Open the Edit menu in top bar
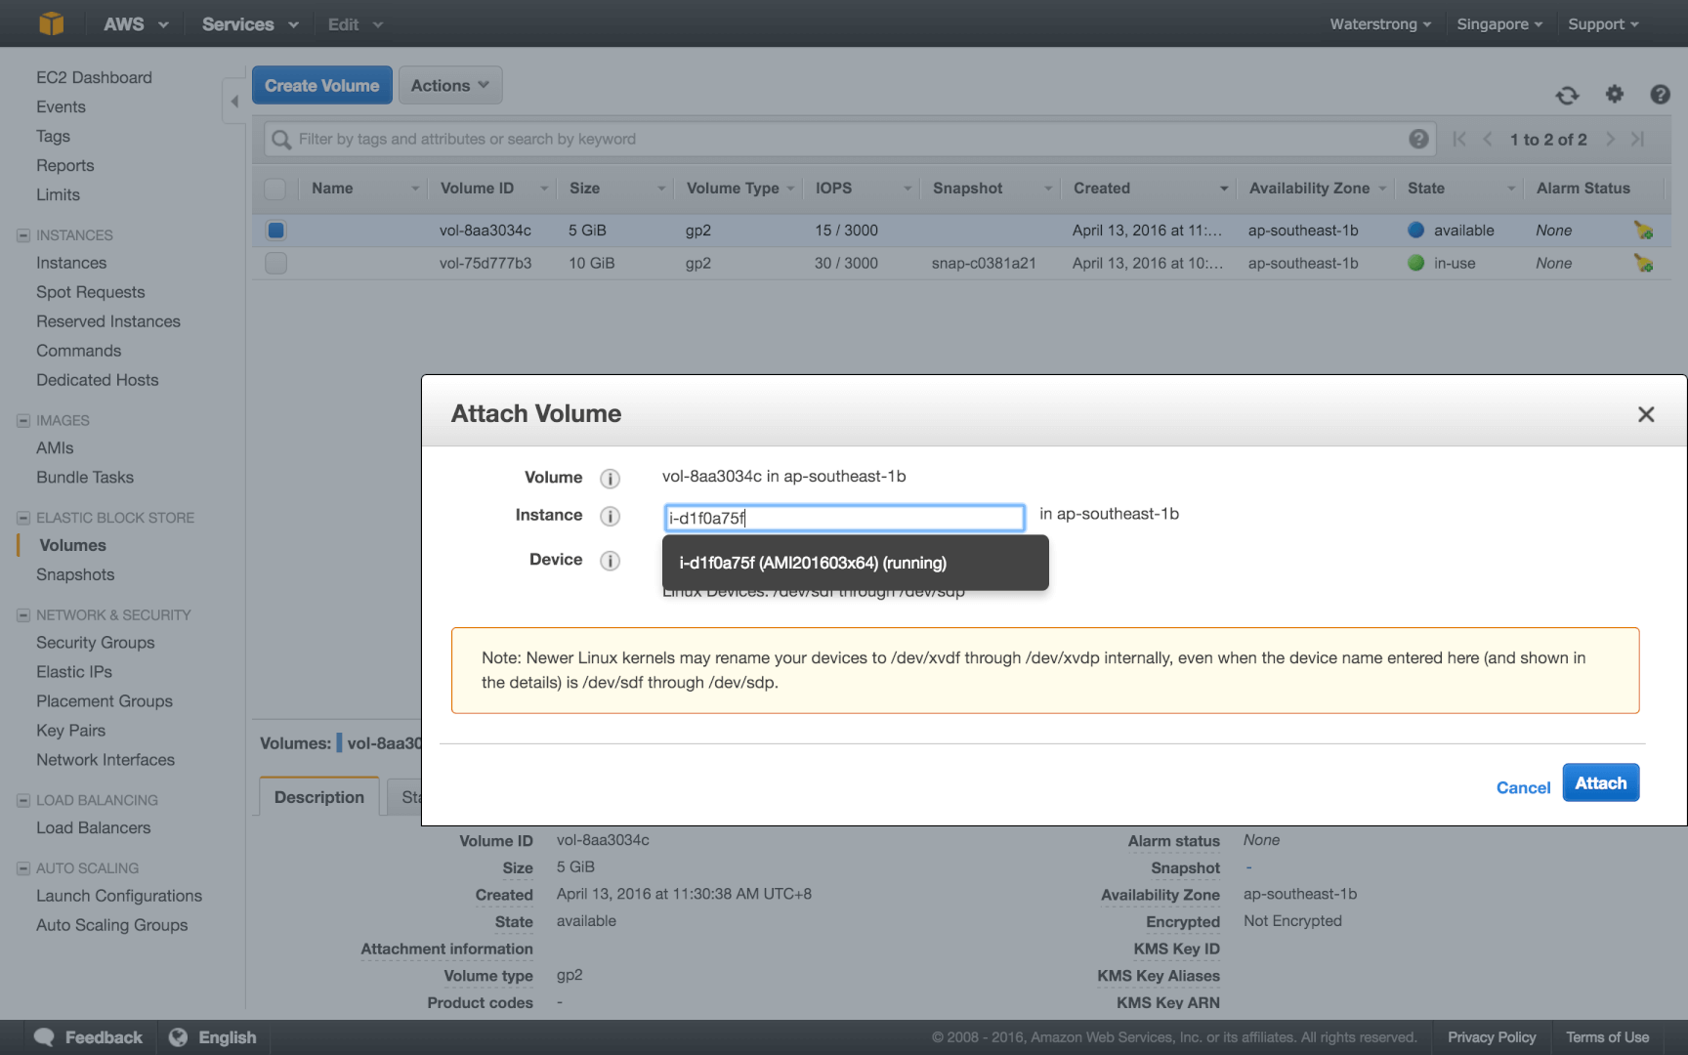The image size is (1688, 1055). point(356,24)
